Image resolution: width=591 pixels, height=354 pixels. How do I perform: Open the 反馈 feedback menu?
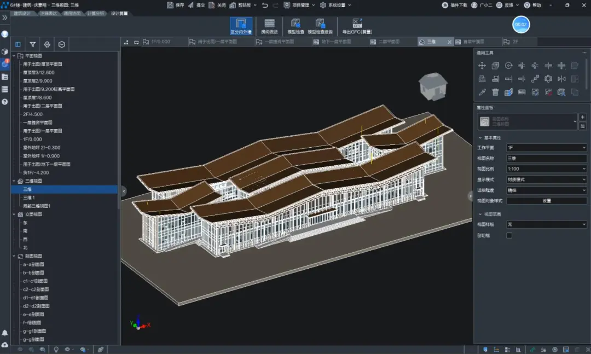pyautogui.click(x=507, y=5)
